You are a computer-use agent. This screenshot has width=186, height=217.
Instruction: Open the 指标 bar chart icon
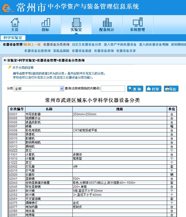click(46, 25)
